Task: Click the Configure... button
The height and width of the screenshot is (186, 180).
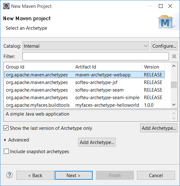Action: [x=164, y=46]
